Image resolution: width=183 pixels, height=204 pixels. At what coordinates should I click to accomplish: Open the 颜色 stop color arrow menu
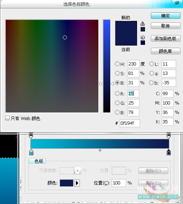click(77, 183)
